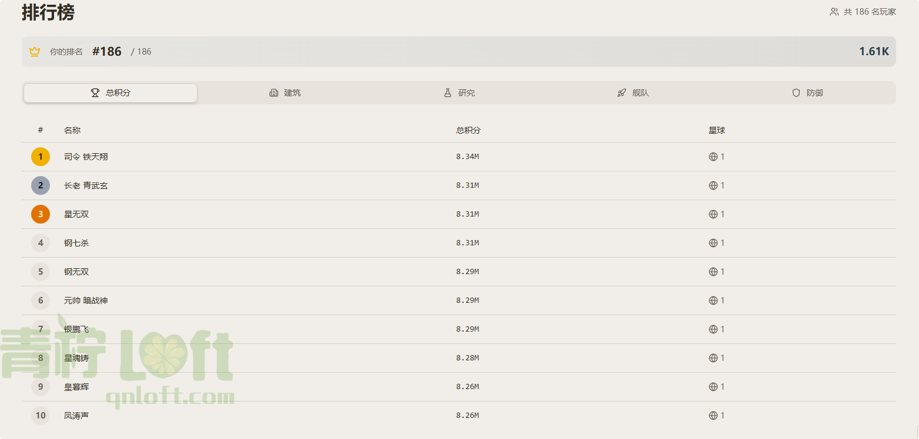
Task: Click the 名称 column header
Action: click(x=72, y=130)
